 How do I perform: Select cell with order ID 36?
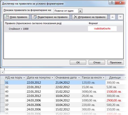(x=15, y=109)
